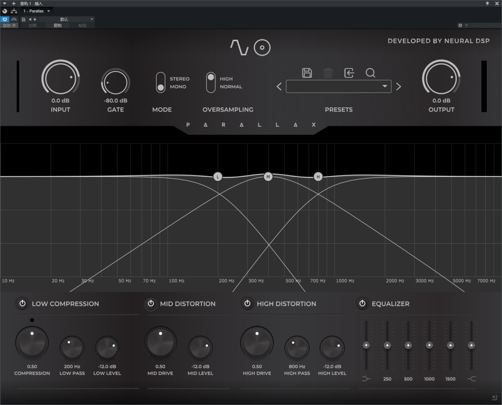Click the Low Level knob
Viewport: 502px width, 405px height.
(x=107, y=348)
